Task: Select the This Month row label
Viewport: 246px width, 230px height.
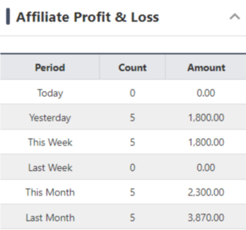Action: coord(50,192)
